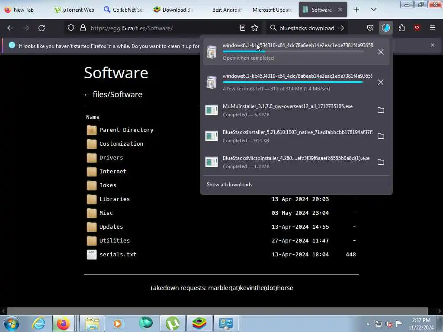Click the 'Open when completed' download status

[248, 58]
